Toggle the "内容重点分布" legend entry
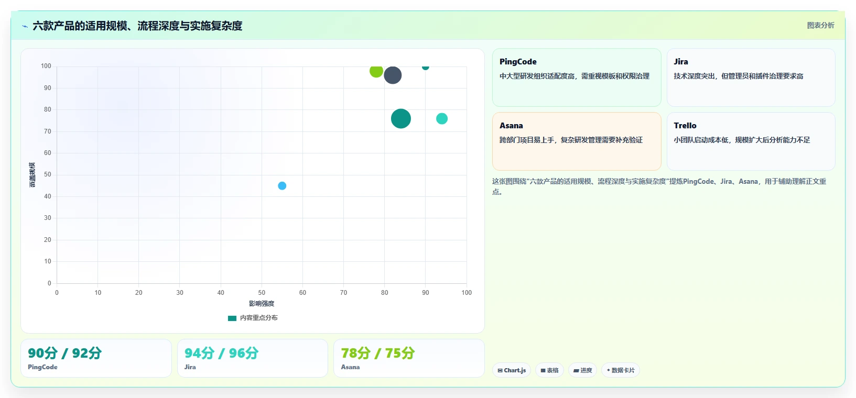Image resolution: width=856 pixels, height=398 pixels. (x=253, y=318)
